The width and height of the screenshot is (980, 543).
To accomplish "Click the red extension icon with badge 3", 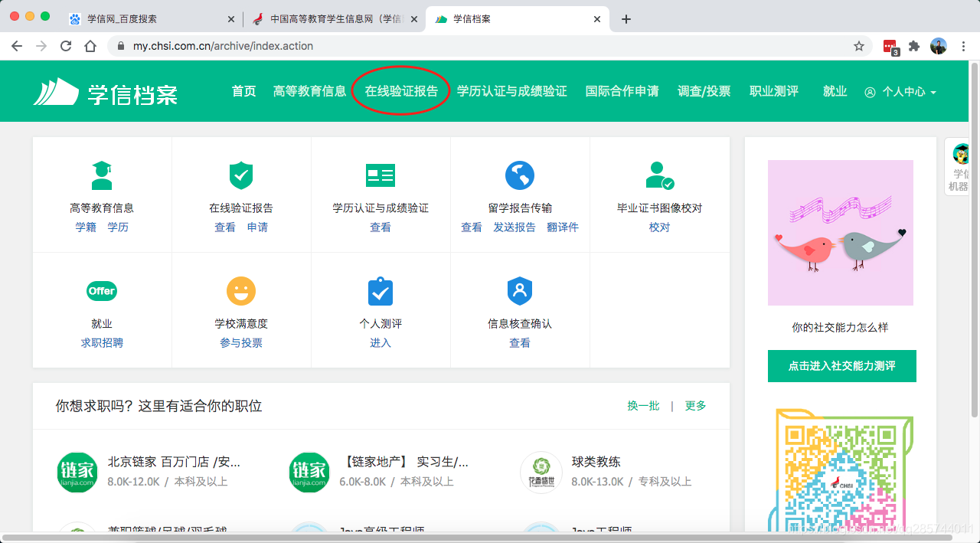I will tap(890, 47).
